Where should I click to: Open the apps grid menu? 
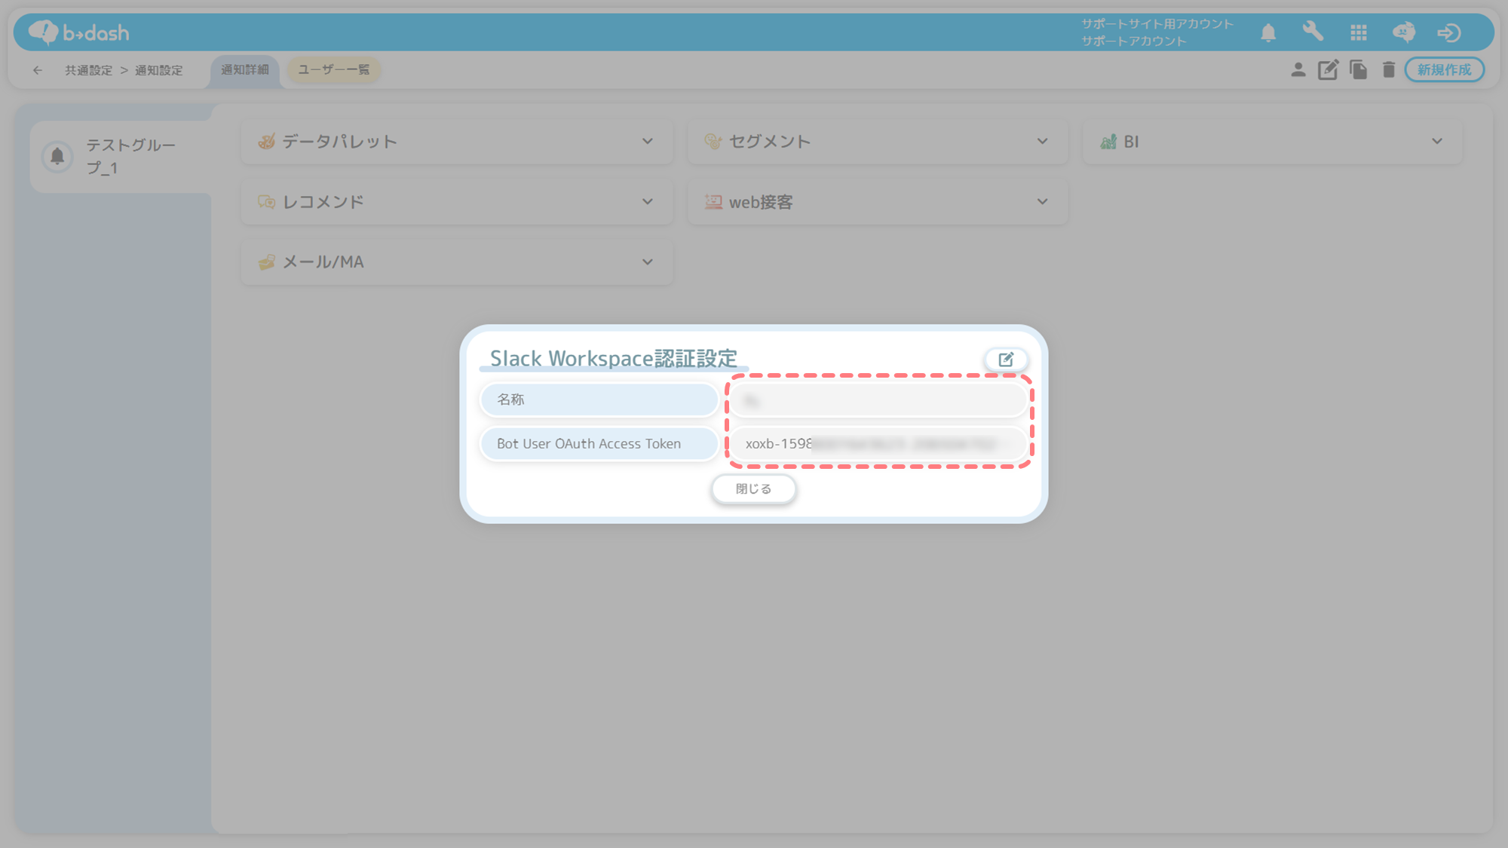click(x=1359, y=32)
